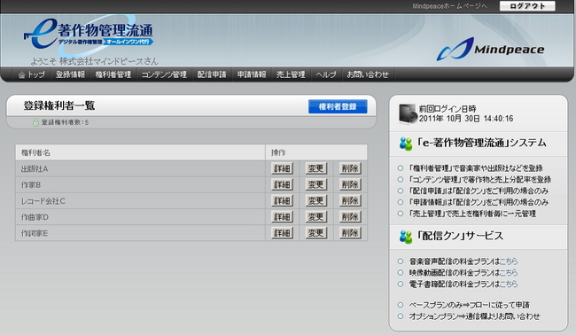Click 変更 for レコード会社C
Screen dimensions: 576x335
click(x=316, y=201)
